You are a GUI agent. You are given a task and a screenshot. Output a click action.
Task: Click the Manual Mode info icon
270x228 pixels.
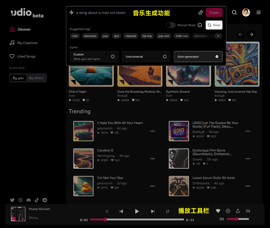[200, 25]
